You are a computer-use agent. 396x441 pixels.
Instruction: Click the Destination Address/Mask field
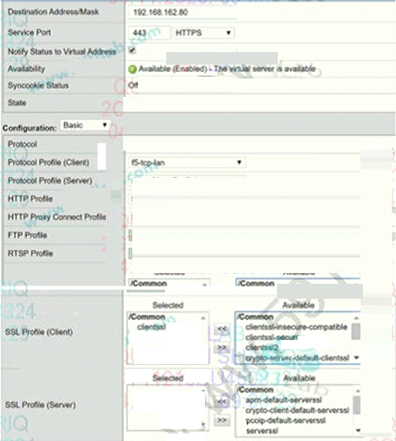click(183, 12)
